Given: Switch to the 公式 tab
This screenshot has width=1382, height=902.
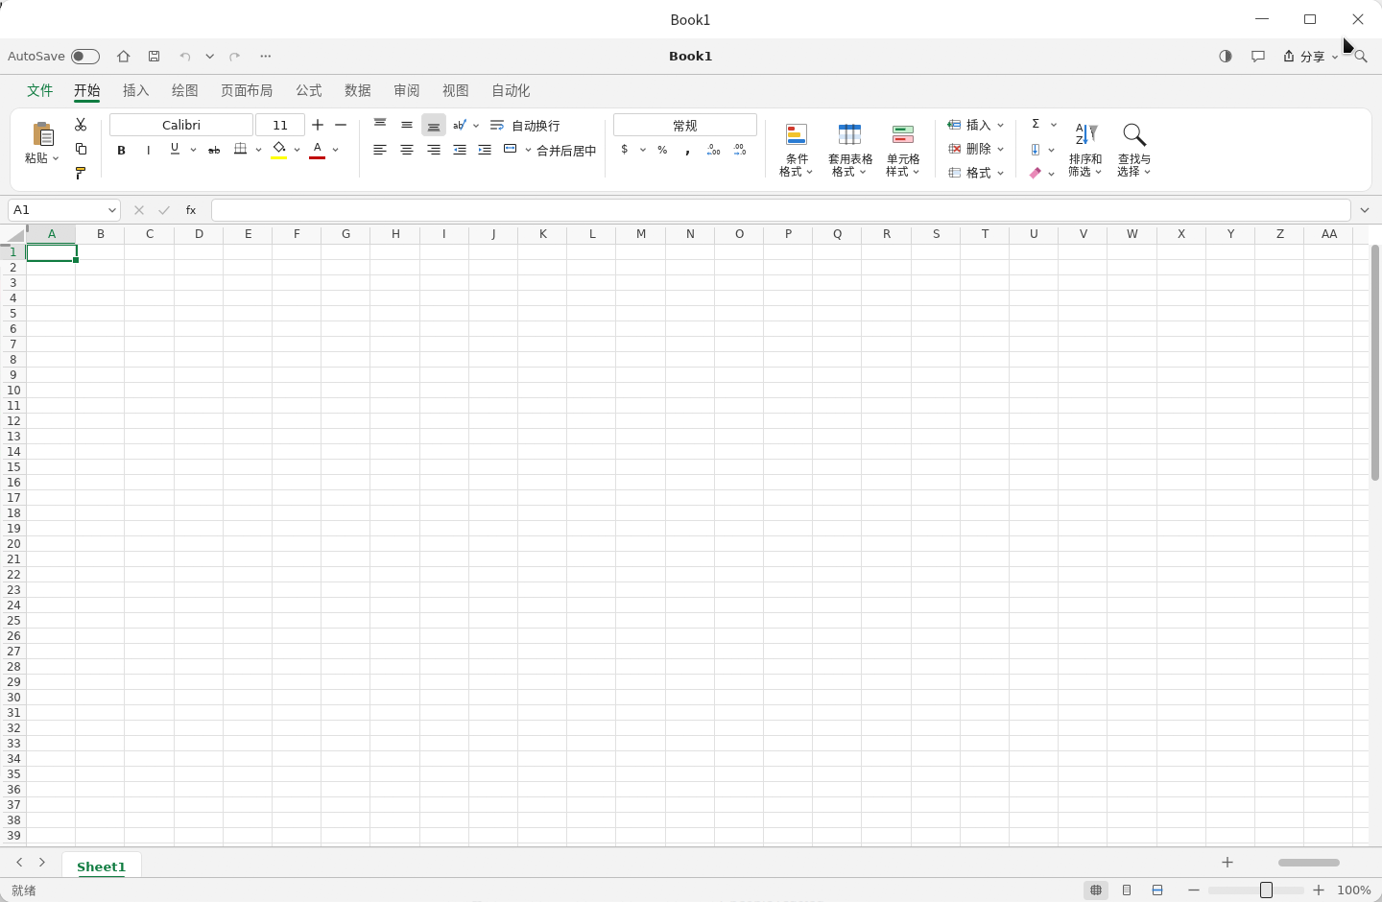Looking at the screenshot, I should click(309, 90).
